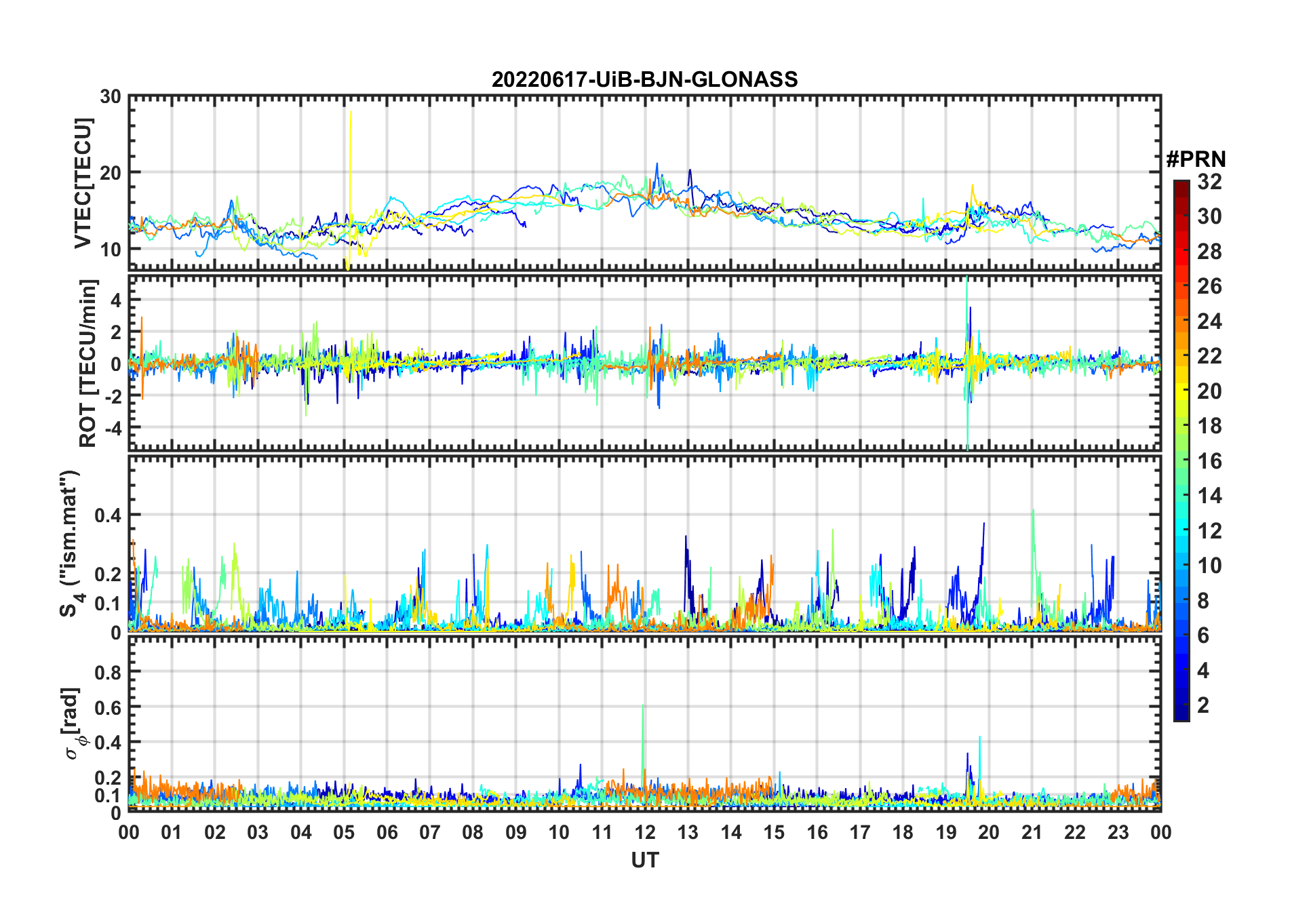Click the 30 tick label on VTEC axis
This screenshot has width=1290, height=902.
(x=111, y=97)
